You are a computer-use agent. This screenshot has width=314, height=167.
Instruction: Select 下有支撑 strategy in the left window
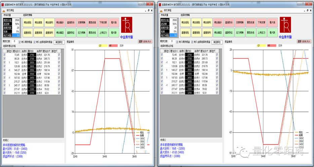tap(103, 23)
